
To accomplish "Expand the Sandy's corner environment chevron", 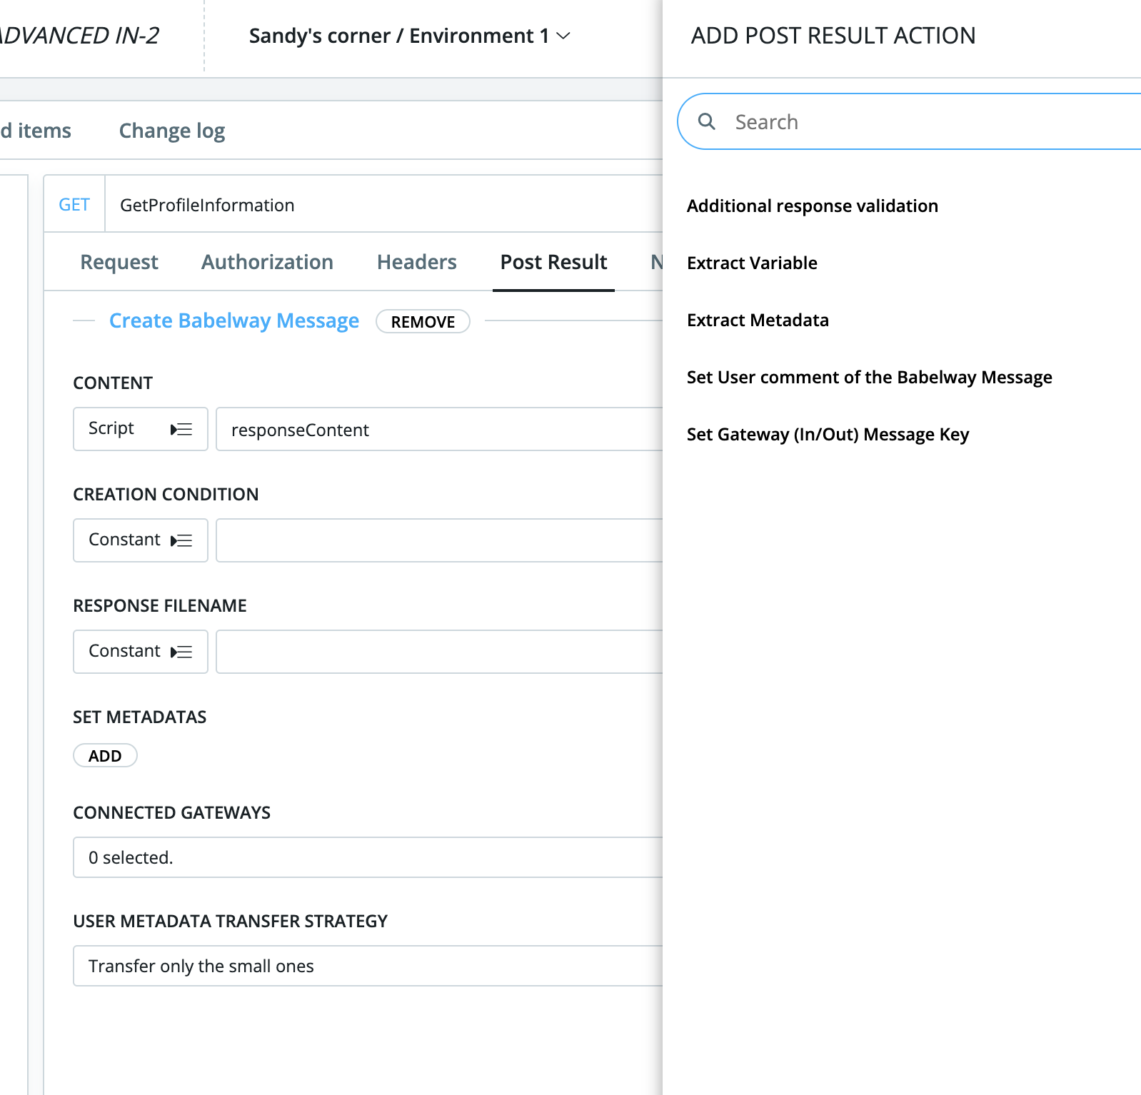I will [x=563, y=36].
